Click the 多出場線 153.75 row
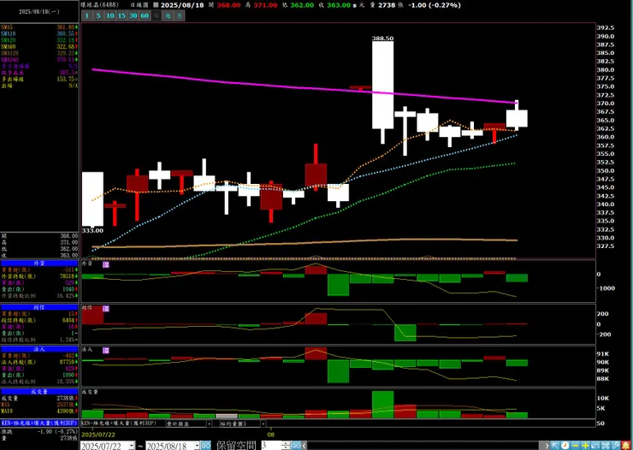The image size is (633, 450). tap(39, 79)
